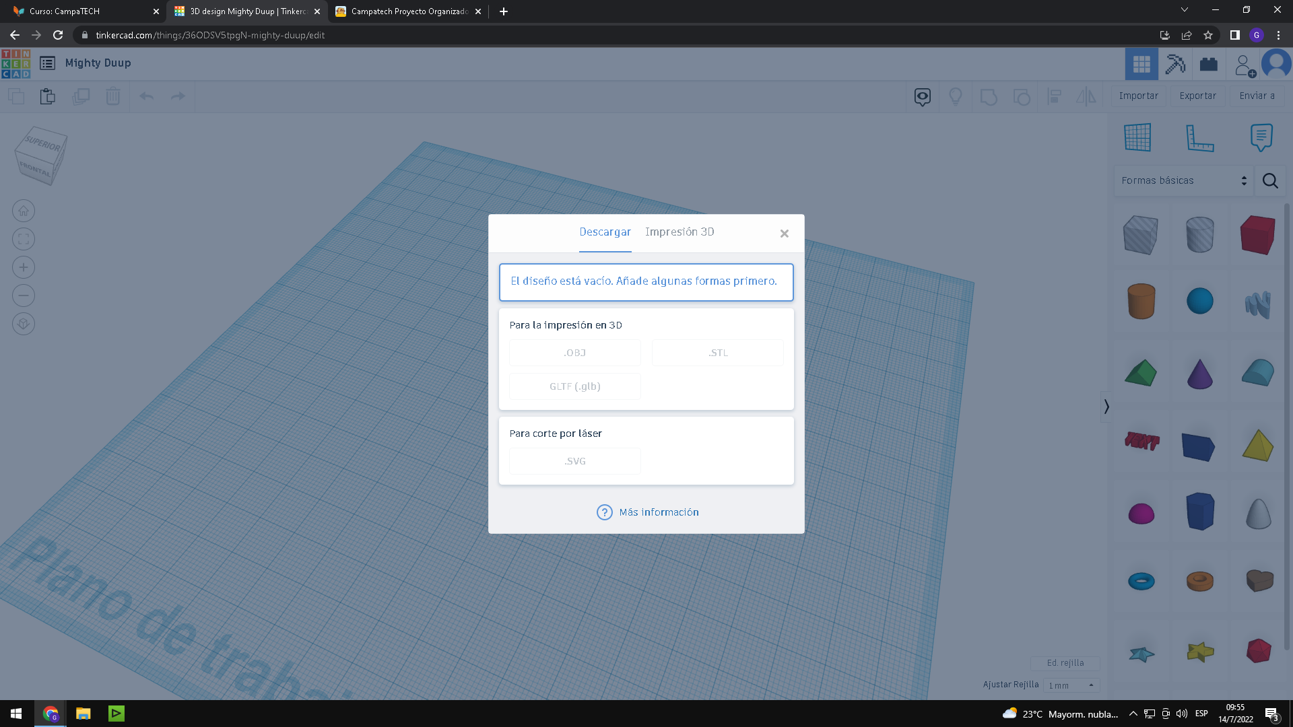The width and height of the screenshot is (1293, 727).
Task: Open the Ajustar Rejilla 1 mm dropdown
Action: 1071,685
